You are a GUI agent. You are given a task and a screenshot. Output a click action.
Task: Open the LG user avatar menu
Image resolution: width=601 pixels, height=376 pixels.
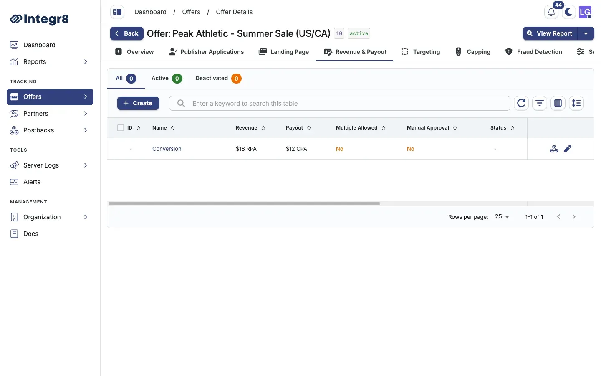click(585, 12)
